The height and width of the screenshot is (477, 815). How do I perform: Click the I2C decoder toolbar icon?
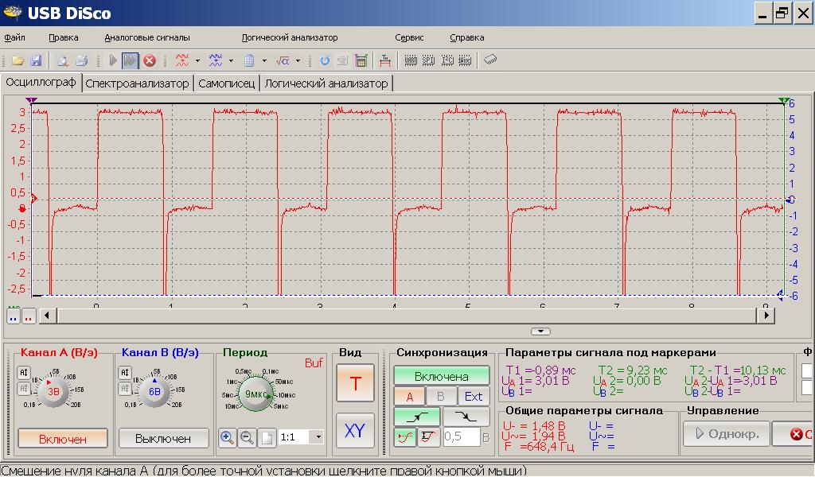pyautogui.click(x=447, y=60)
